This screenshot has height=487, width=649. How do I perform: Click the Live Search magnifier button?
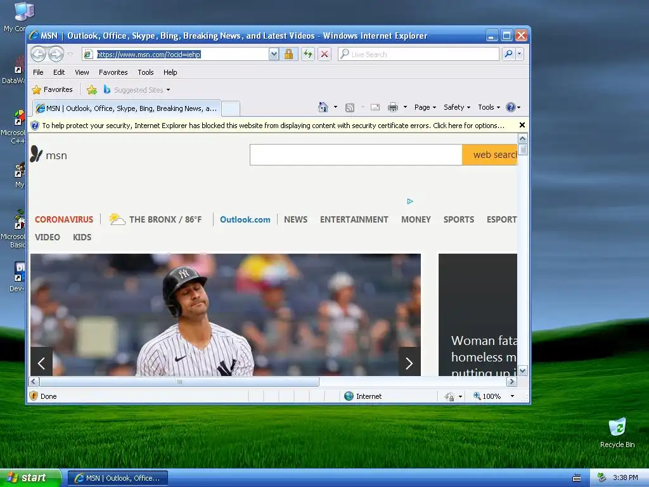(x=509, y=54)
